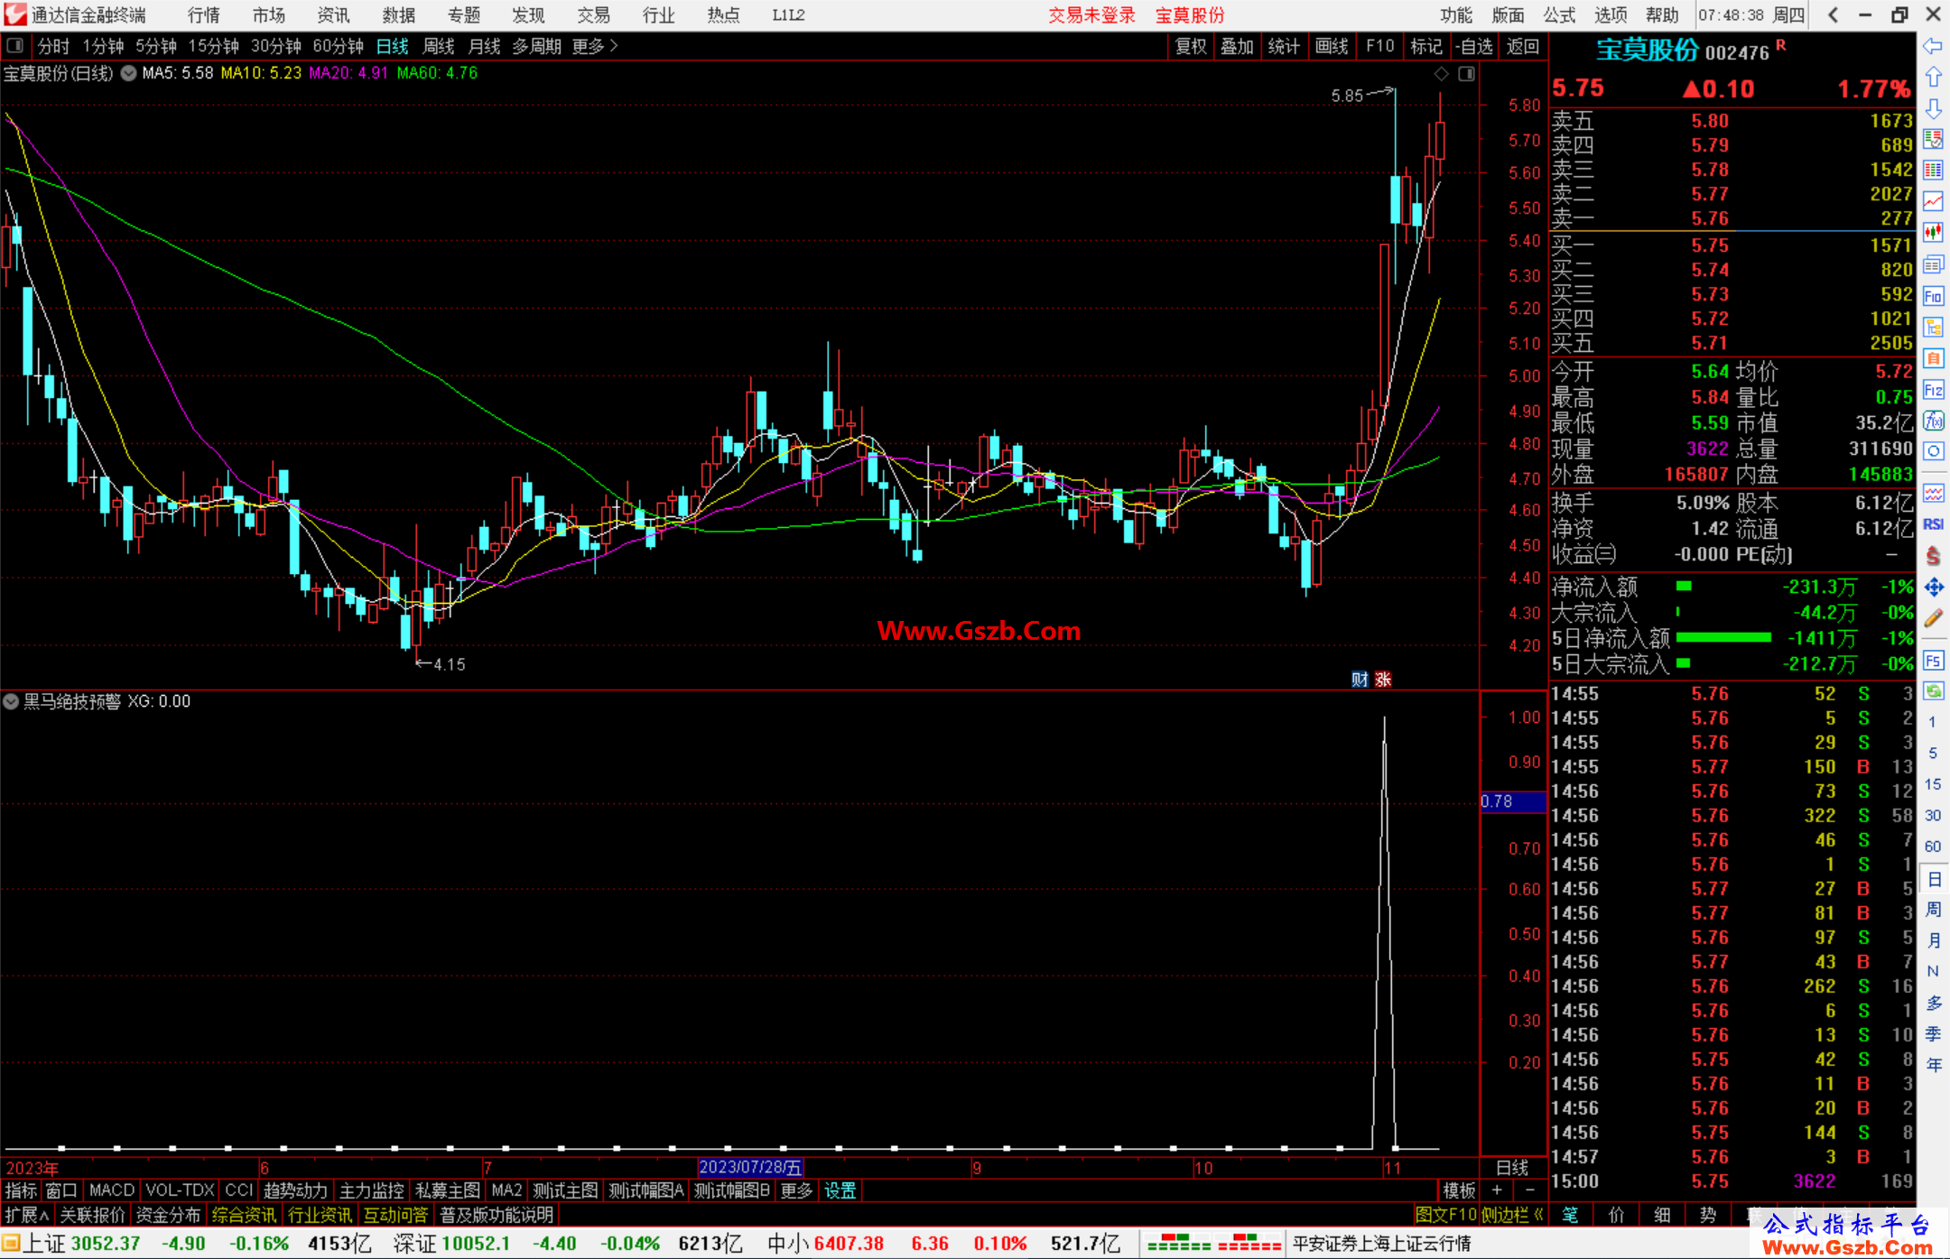Switch to 周 weekly period in sidebar

click(x=1933, y=909)
